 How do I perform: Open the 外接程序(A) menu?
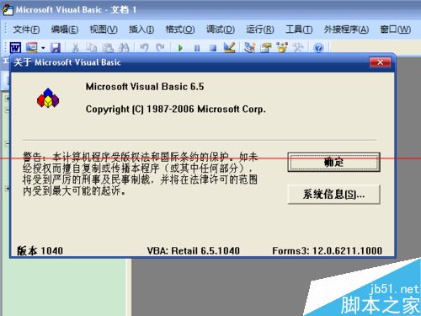(x=346, y=29)
